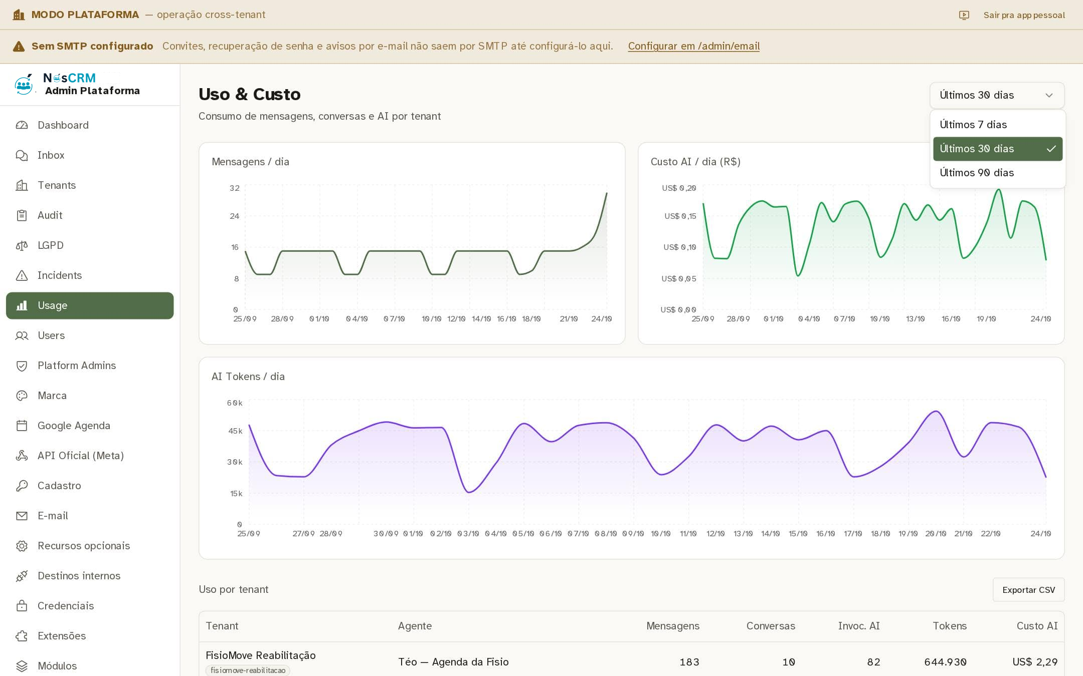Open the Google Agenda calendar icon
Screen dimensions: 1083x676
22,426
